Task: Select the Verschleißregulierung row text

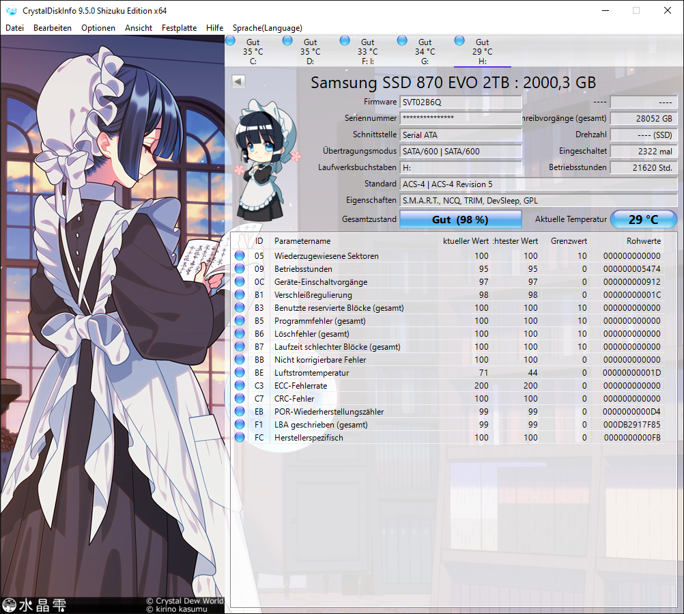Action: point(313,295)
